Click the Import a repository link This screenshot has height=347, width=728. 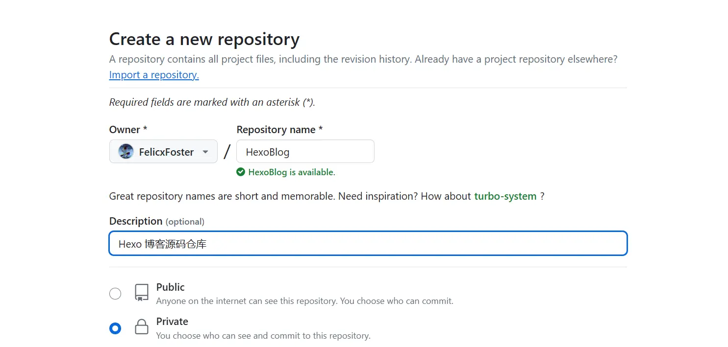click(x=154, y=75)
